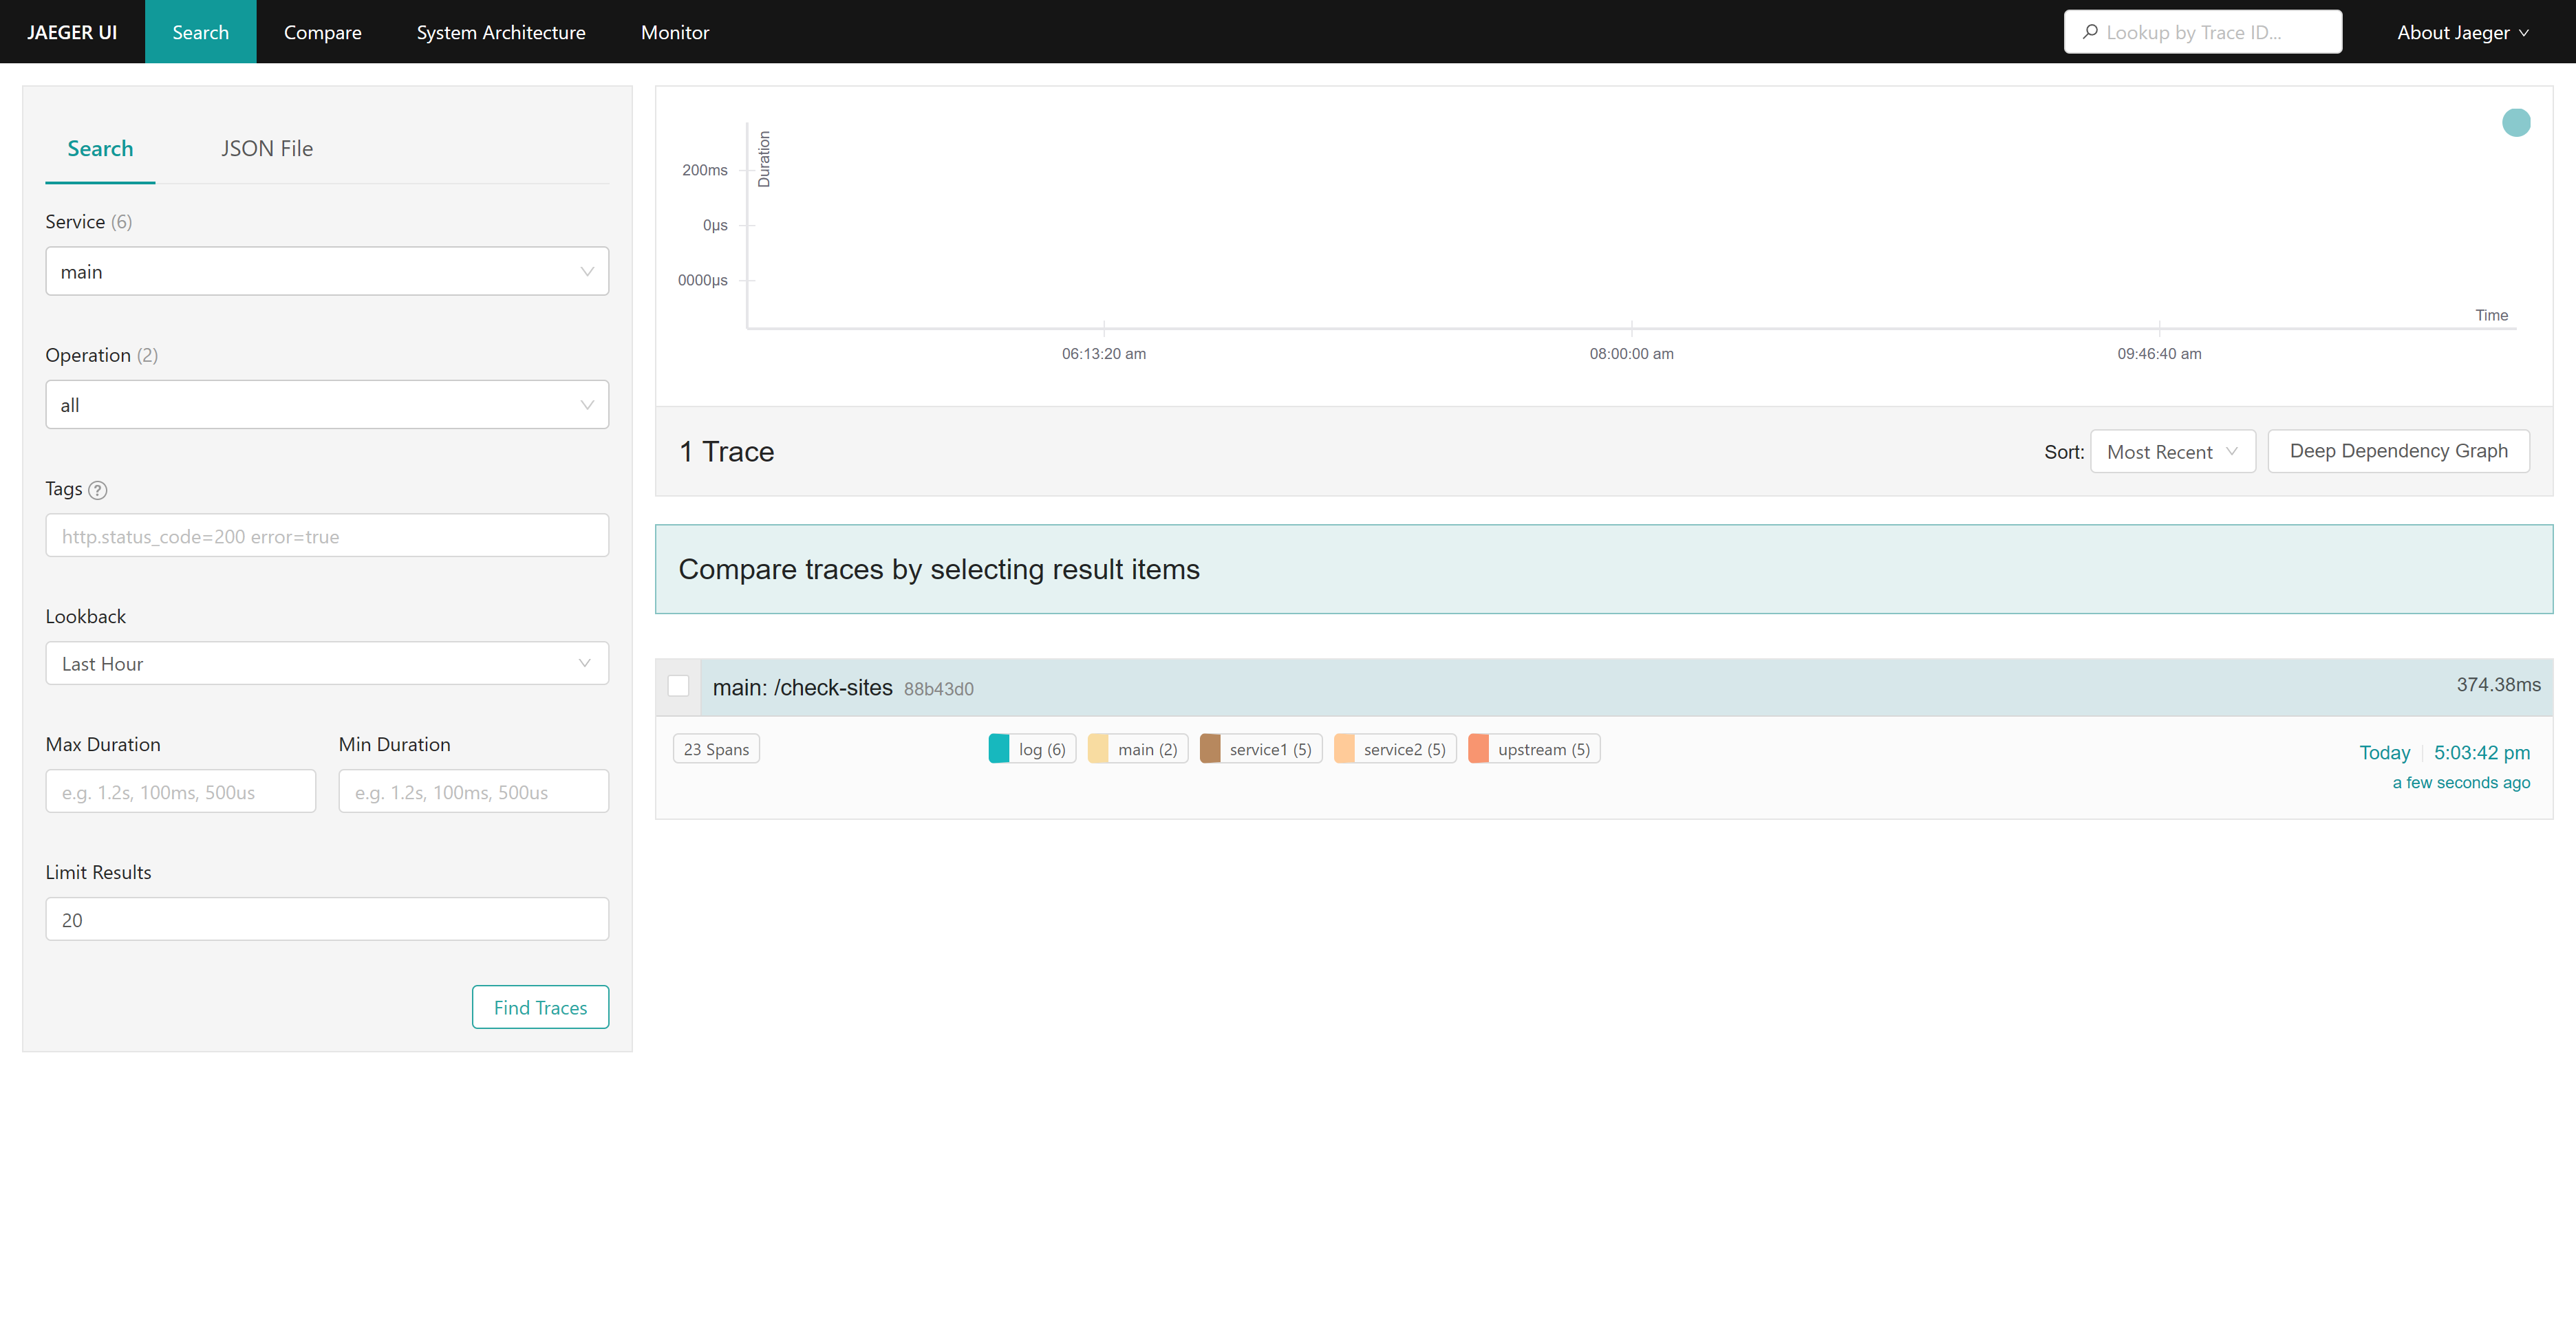Focus the Min Duration input
2576x1322 pixels.
pos(474,792)
